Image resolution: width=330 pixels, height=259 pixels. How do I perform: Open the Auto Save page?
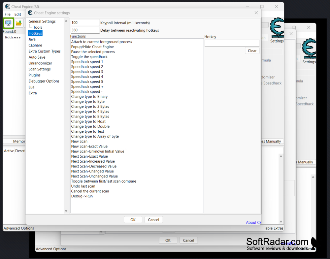tap(37, 57)
